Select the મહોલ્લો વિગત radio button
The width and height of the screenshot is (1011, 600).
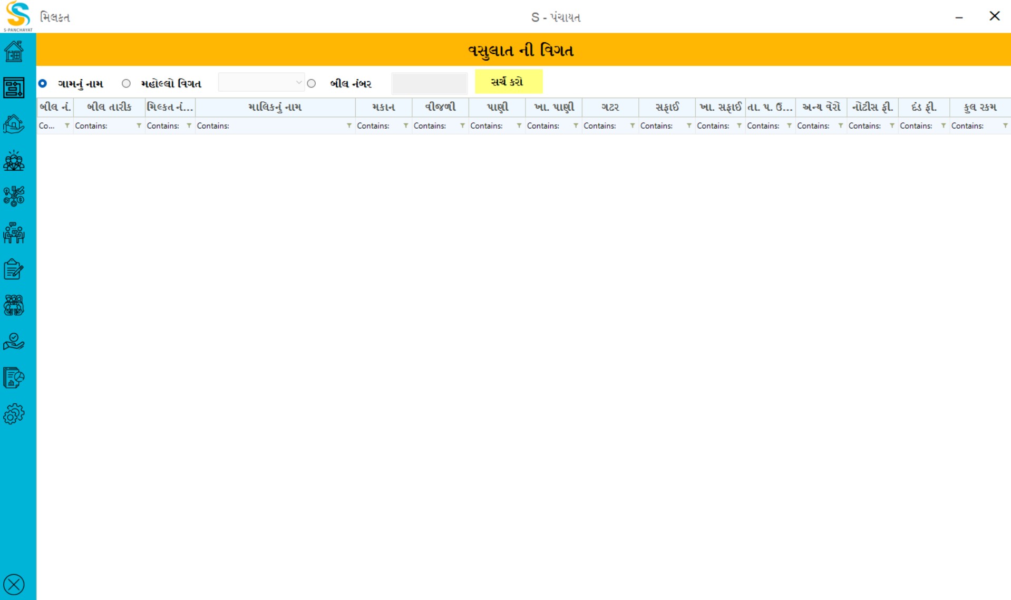pos(126,83)
